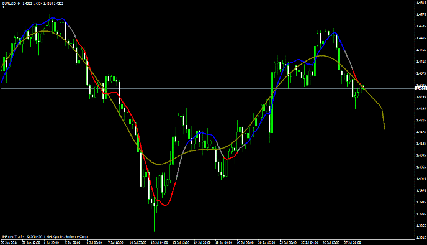Click the 27 Jul 20:00 time label

[352, 243]
